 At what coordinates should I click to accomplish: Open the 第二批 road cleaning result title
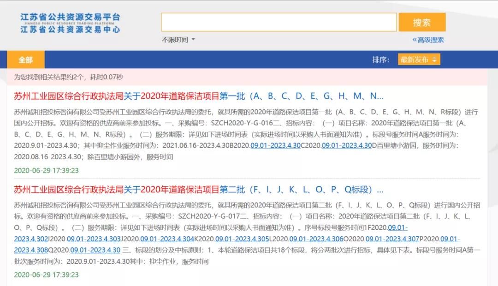click(198, 190)
